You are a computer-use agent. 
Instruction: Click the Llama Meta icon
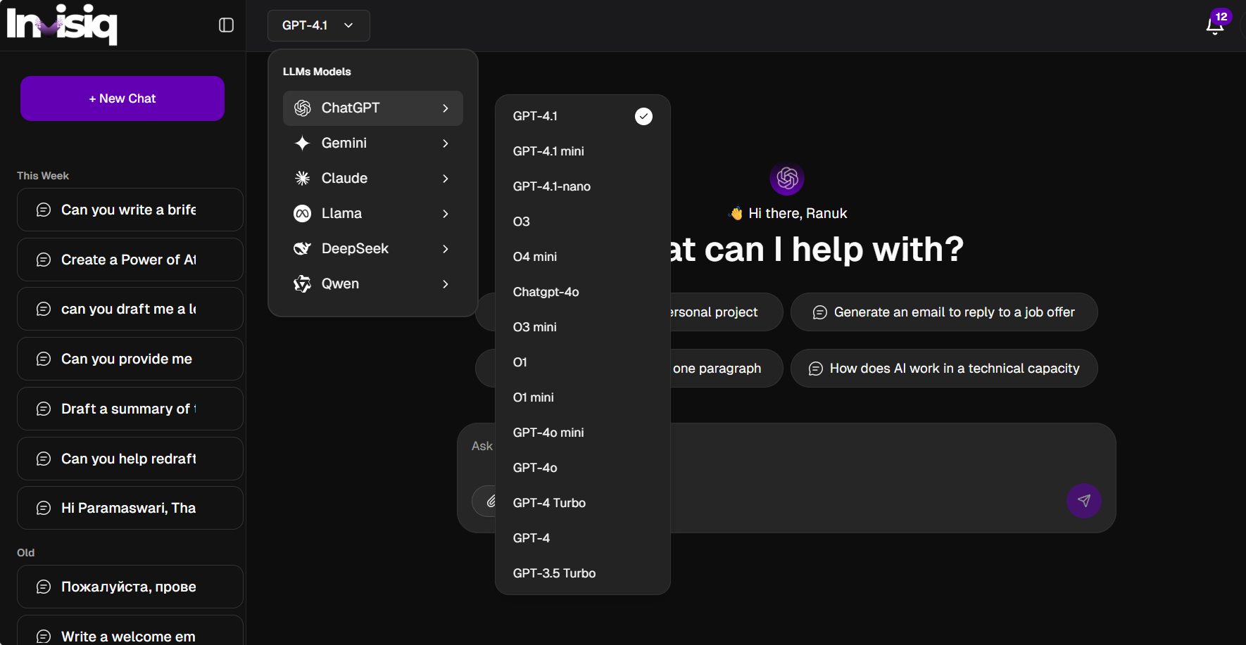tap(303, 214)
